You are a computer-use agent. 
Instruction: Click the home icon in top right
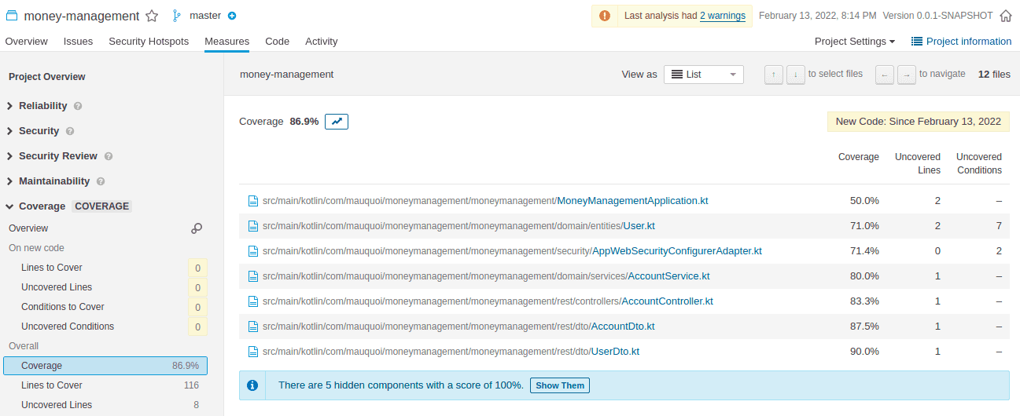[1005, 16]
